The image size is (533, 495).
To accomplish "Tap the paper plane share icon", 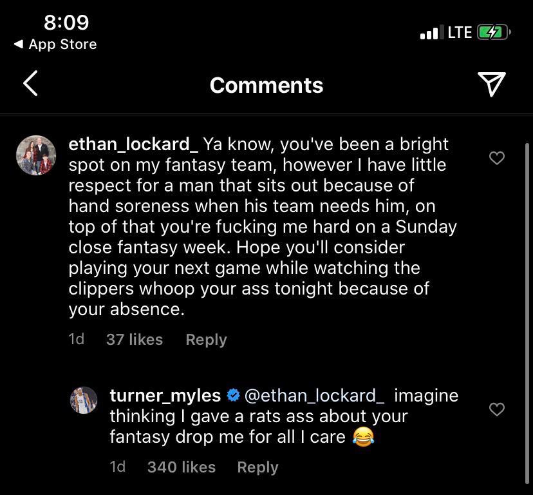I will [491, 84].
